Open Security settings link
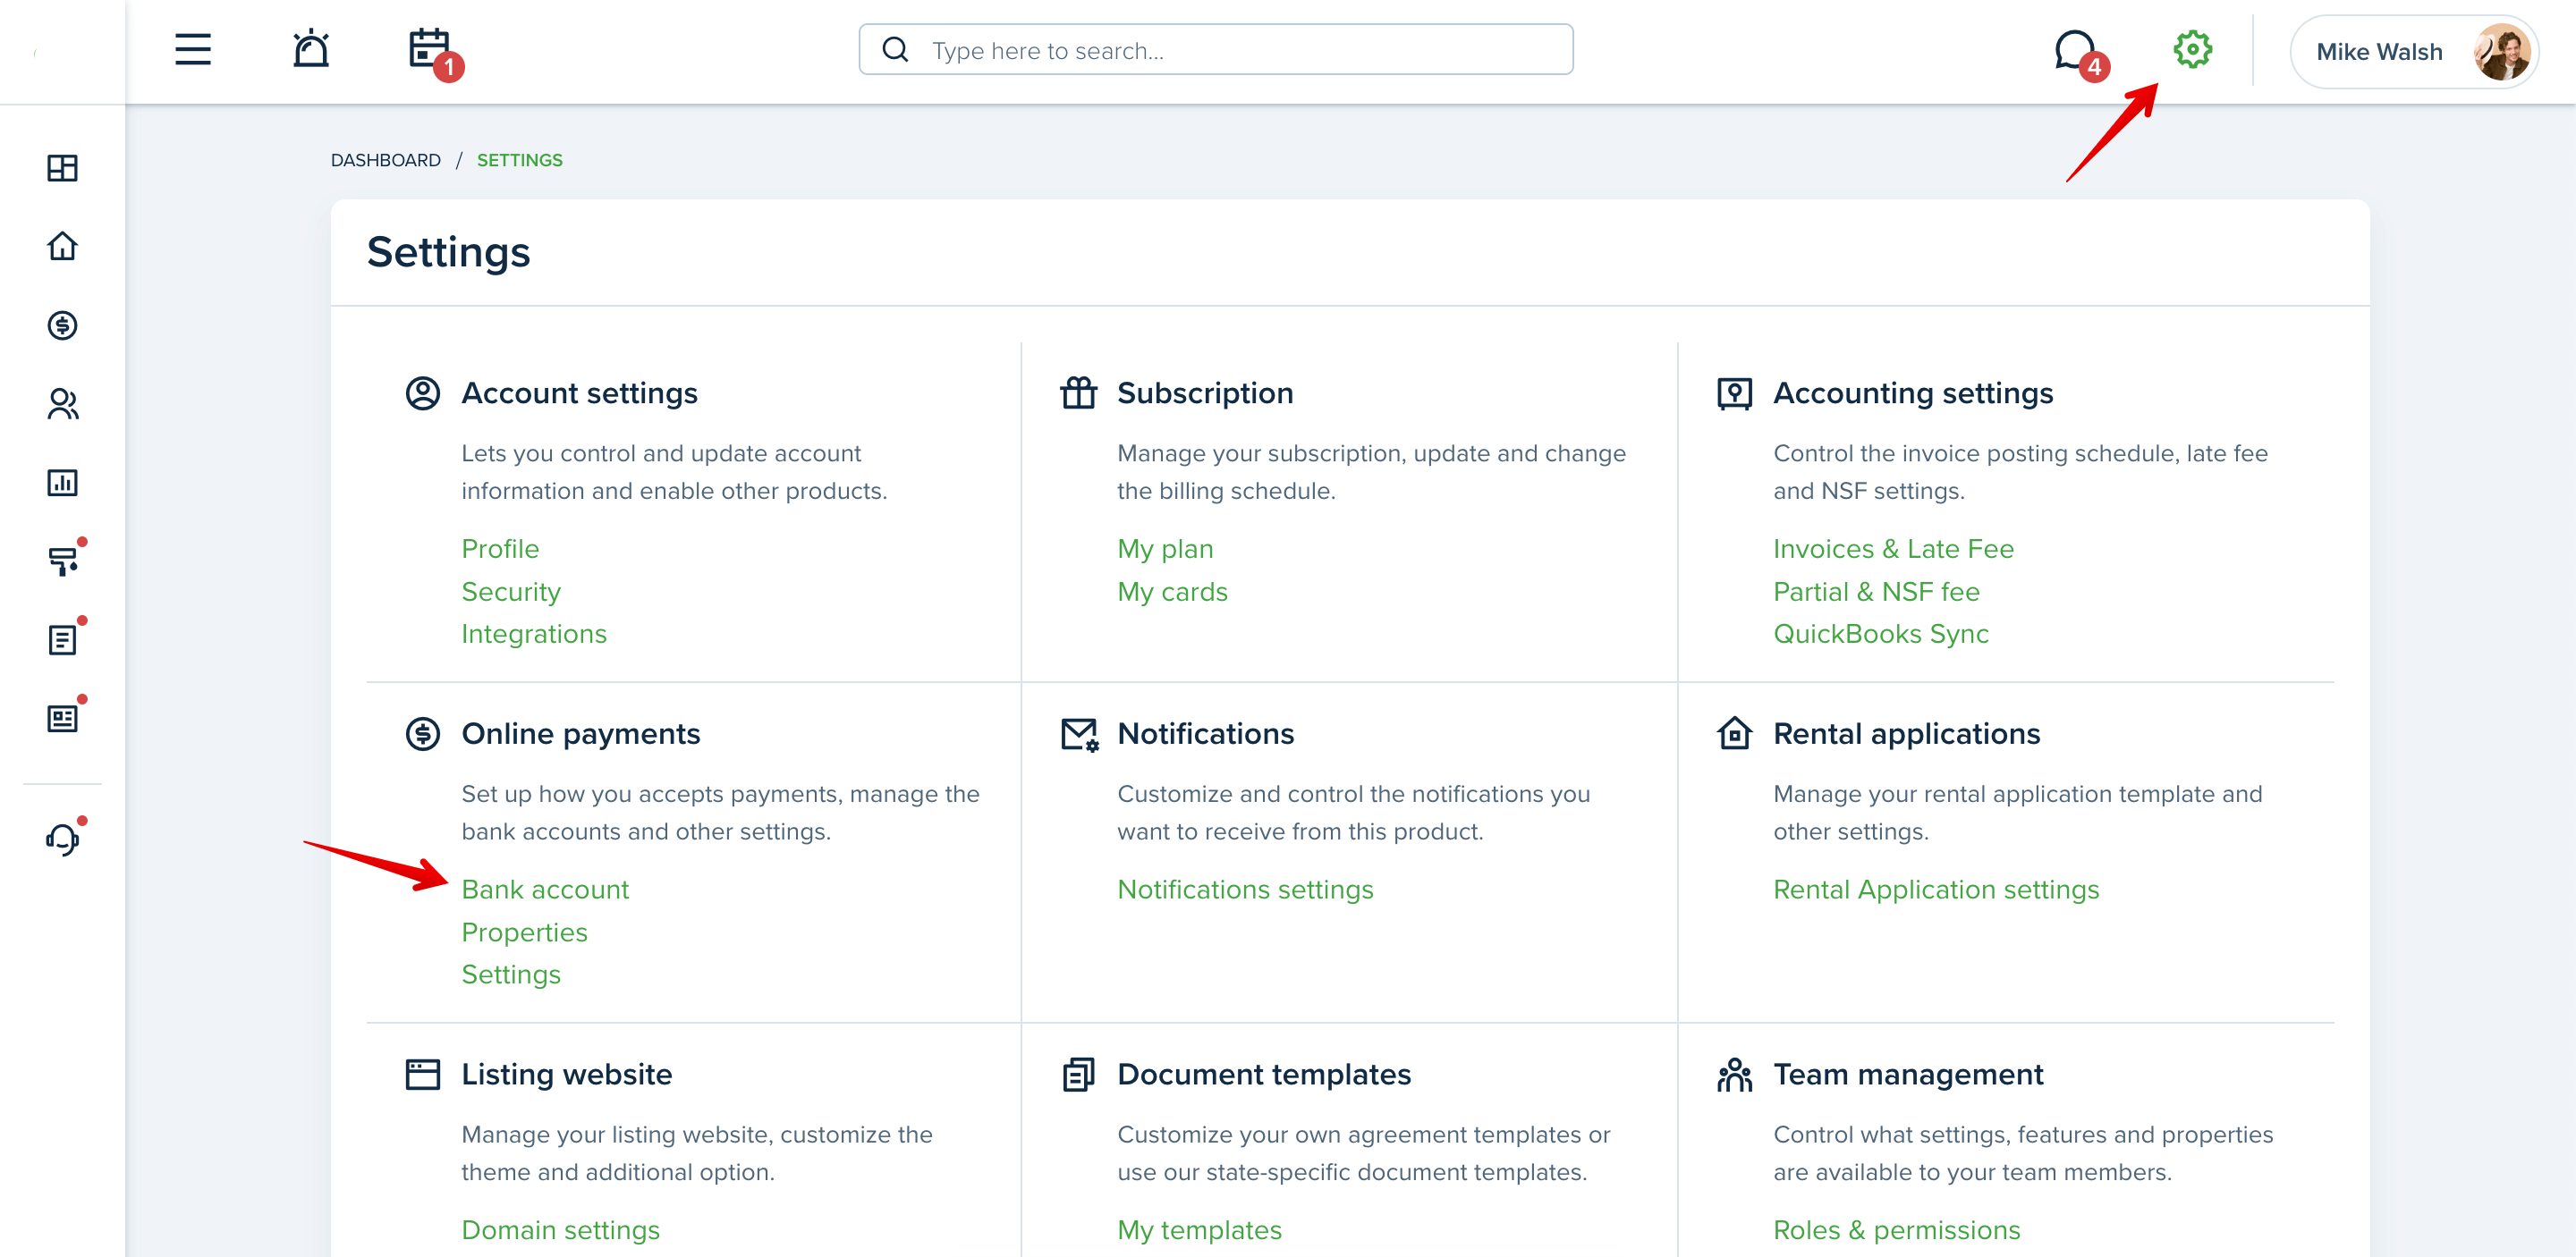 (511, 592)
